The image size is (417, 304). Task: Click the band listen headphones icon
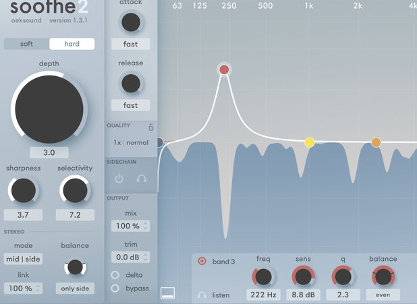pyautogui.click(x=202, y=295)
